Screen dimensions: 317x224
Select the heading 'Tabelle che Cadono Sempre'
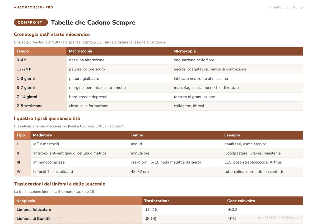(x=93, y=22)
